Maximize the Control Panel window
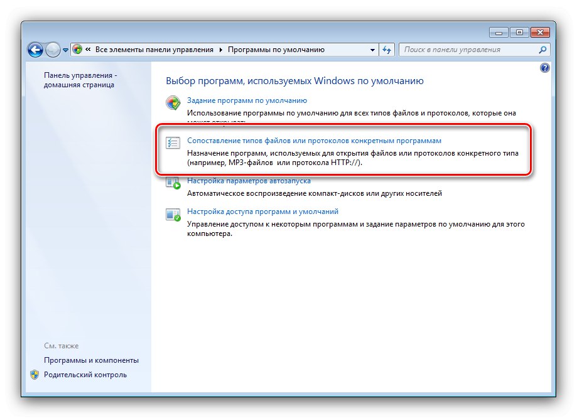The image size is (577, 418). [519, 33]
